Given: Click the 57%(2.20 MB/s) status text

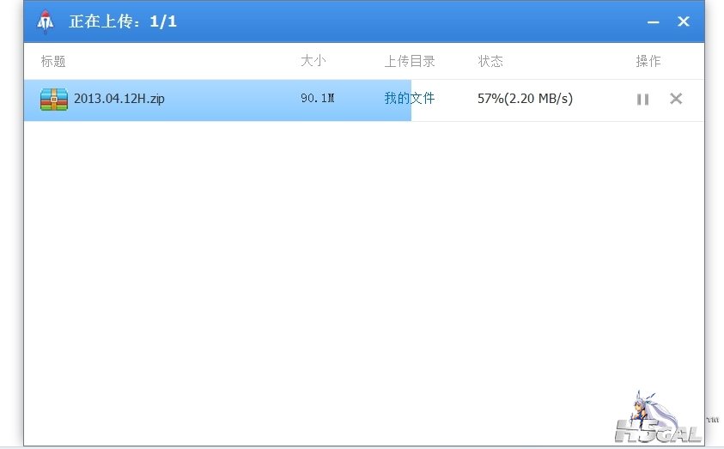Looking at the screenshot, I should click(x=525, y=99).
